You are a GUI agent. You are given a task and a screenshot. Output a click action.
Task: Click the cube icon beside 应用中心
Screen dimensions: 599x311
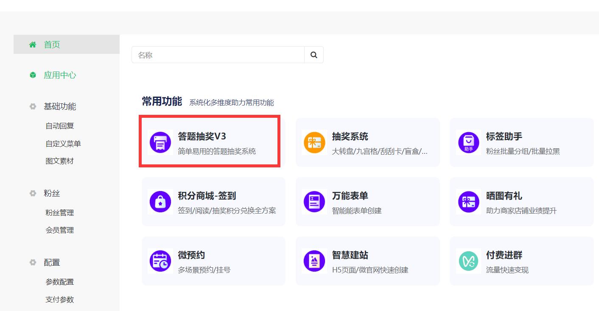coord(33,75)
